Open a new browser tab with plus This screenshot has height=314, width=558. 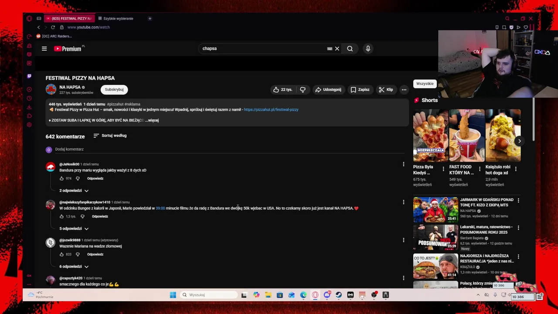(150, 18)
